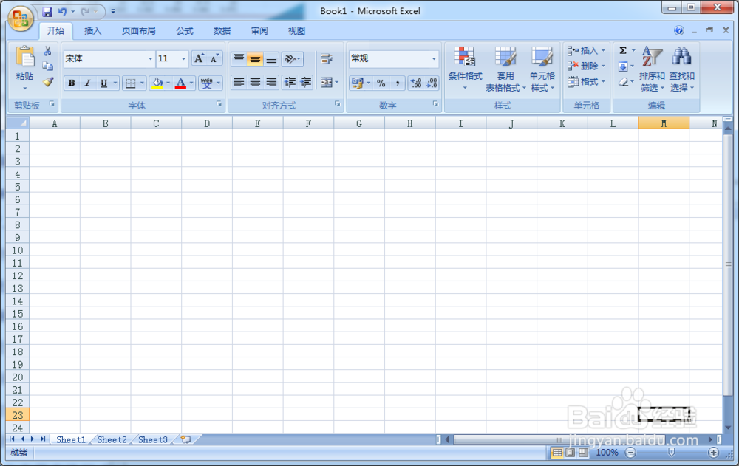Apply yellow fill color bucket
This screenshot has height=466, width=739.
157,83
